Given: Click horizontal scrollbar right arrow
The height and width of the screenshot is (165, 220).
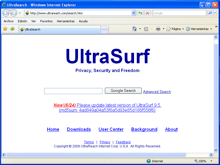Looking at the screenshot, I should 211,155.
